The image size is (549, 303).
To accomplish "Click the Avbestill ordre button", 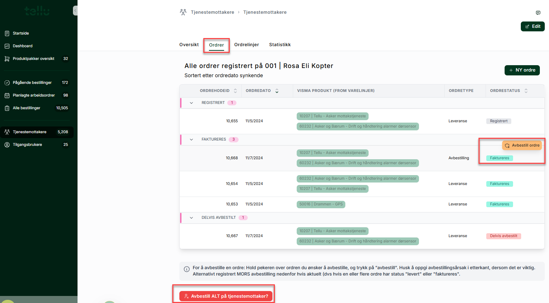I will [x=522, y=145].
